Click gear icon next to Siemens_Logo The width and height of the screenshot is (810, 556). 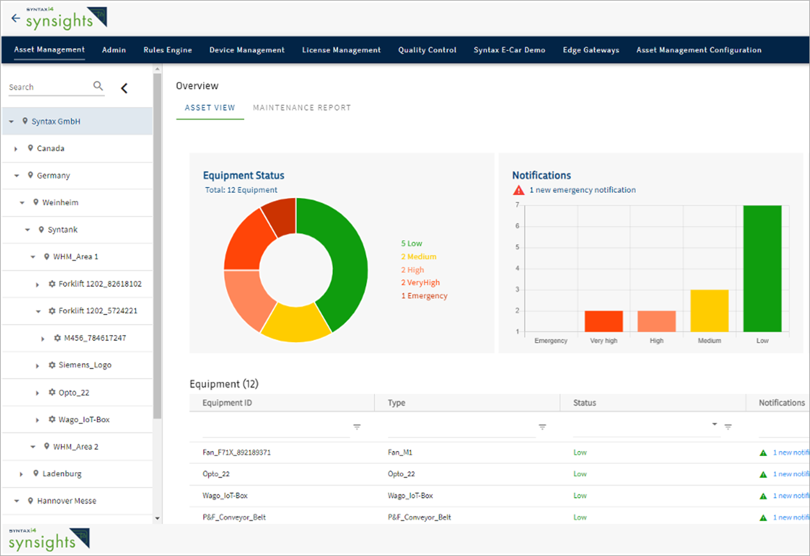[53, 365]
